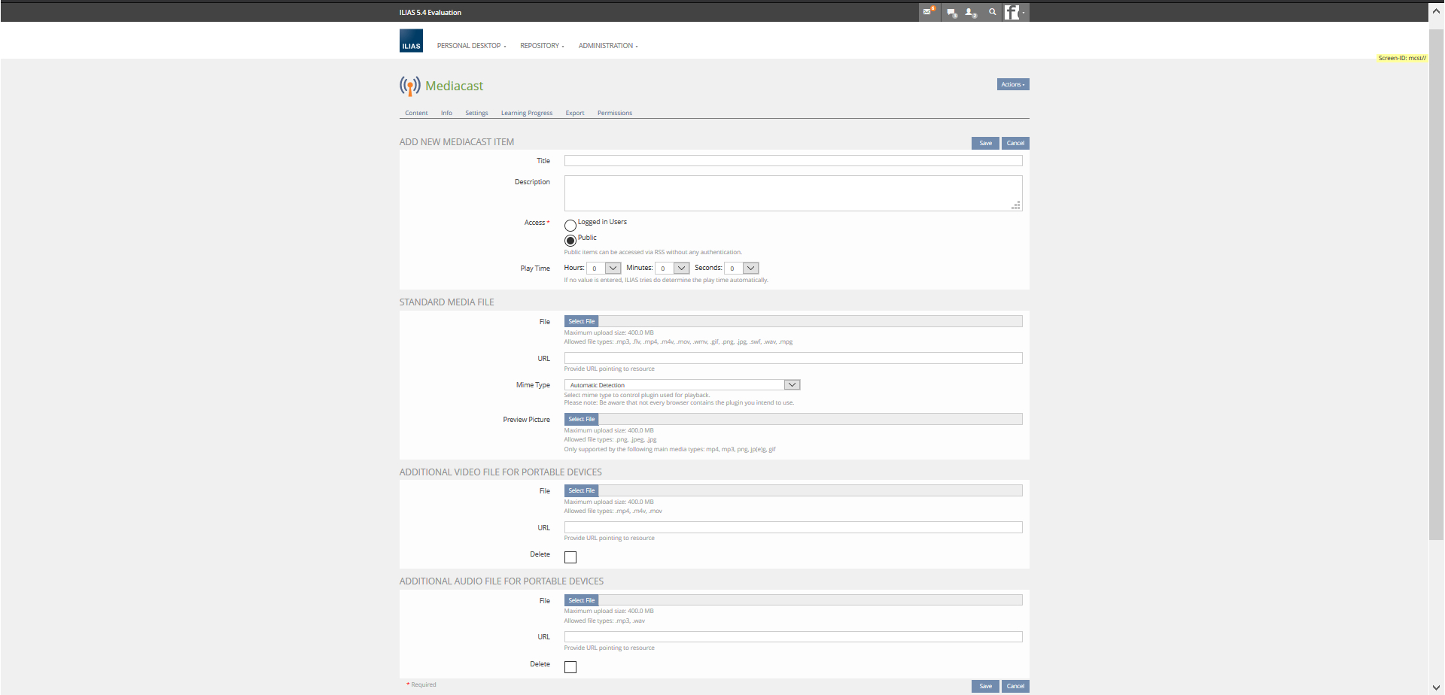Viewport: 1445px width, 695px height.
Task: Go to the Permissions tab
Action: coord(615,113)
